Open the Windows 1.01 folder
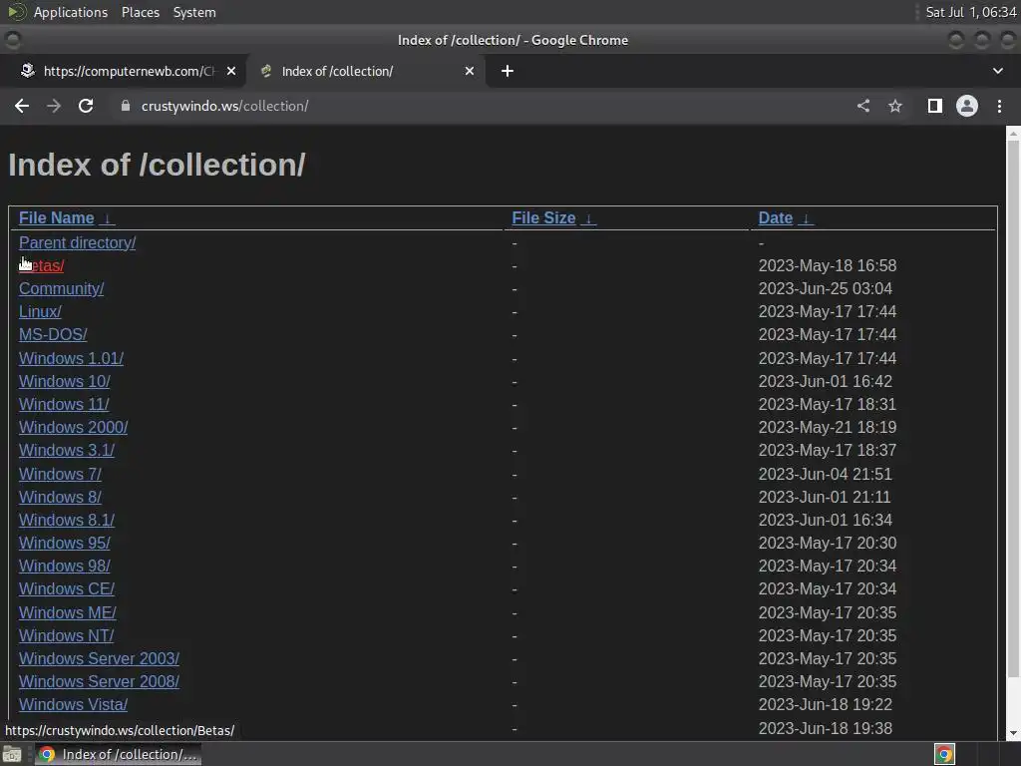 coord(71,358)
